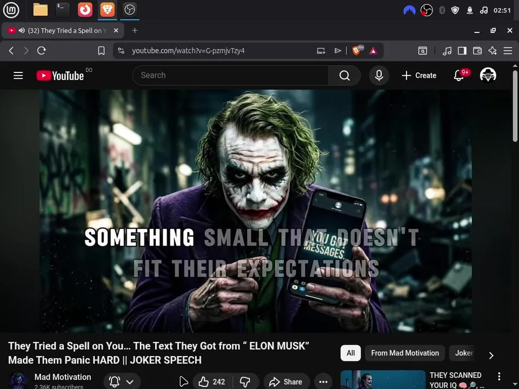Open THEY SCANNED YOUR IQ video thumbnail
The image size is (519, 389).
(x=383, y=379)
